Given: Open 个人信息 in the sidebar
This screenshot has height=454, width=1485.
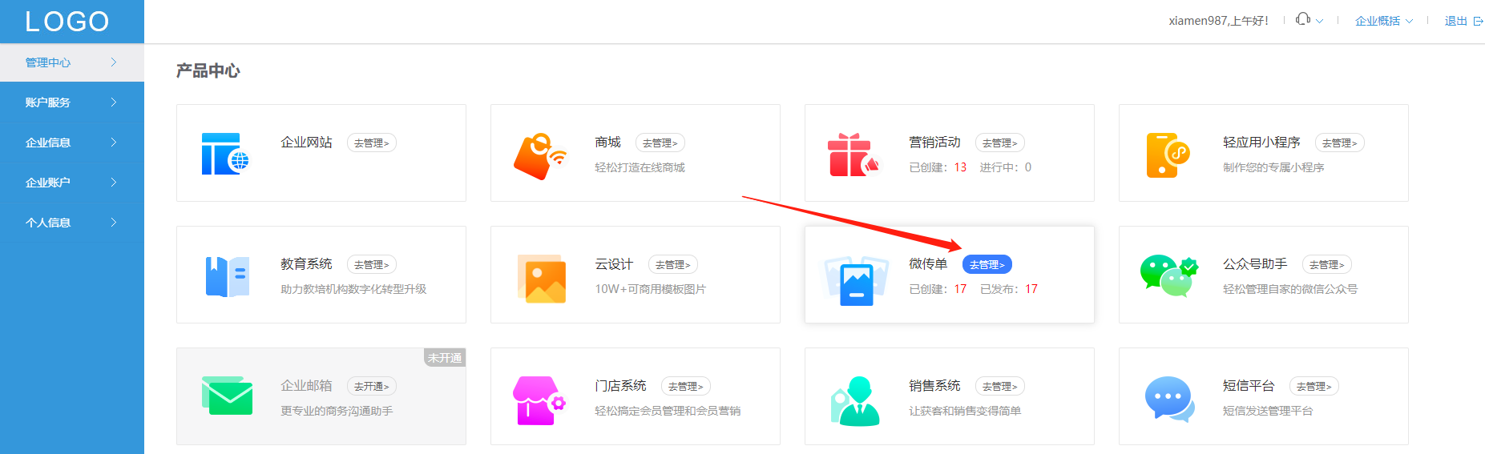Looking at the screenshot, I should tap(71, 223).
